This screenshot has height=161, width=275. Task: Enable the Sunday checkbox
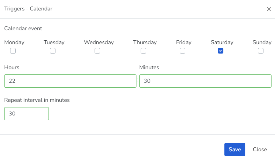pos(261,51)
